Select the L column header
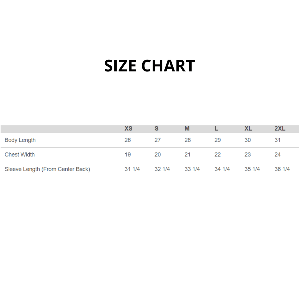 click(216, 129)
